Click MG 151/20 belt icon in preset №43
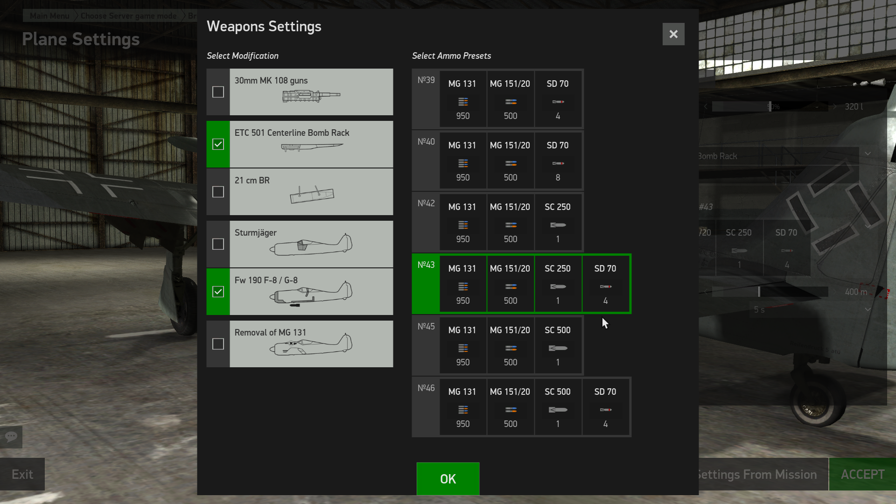Screen dimensions: 896x504 511,287
